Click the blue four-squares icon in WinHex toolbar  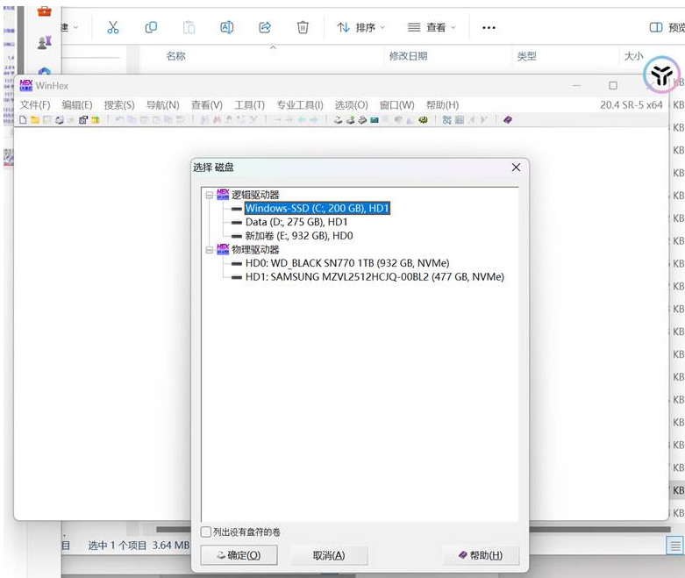(x=446, y=120)
